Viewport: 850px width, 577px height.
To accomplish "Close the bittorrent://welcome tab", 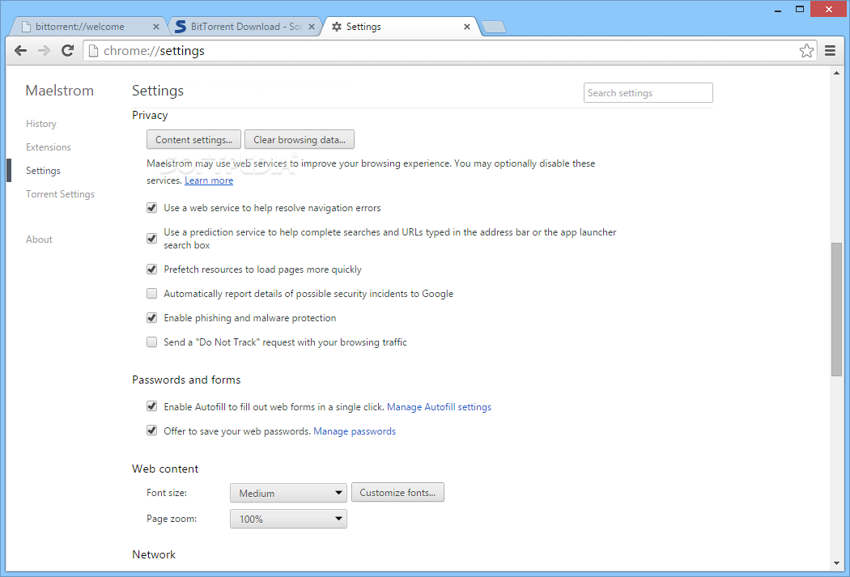I will [x=156, y=27].
